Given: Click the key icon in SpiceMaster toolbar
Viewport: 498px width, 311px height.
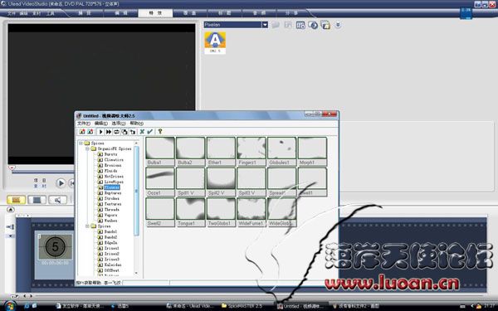Looking at the screenshot, I should (x=160, y=131).
